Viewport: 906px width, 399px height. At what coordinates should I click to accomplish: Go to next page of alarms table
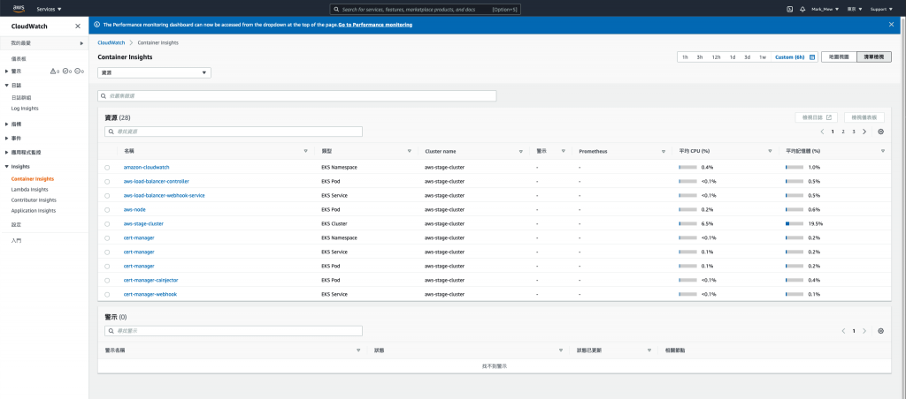[x=864, y=331]
